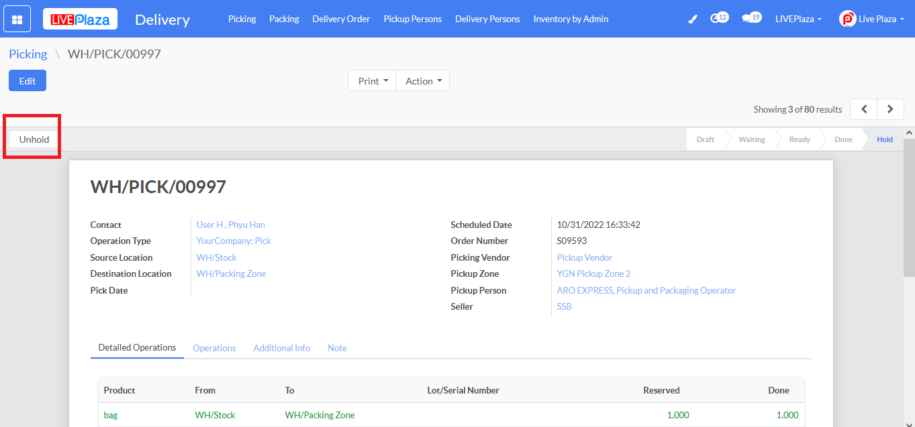Open the Delivery Order menu
Image resolution: width=915 pixels, height=427 pixels.
click(x=341, y=19)
